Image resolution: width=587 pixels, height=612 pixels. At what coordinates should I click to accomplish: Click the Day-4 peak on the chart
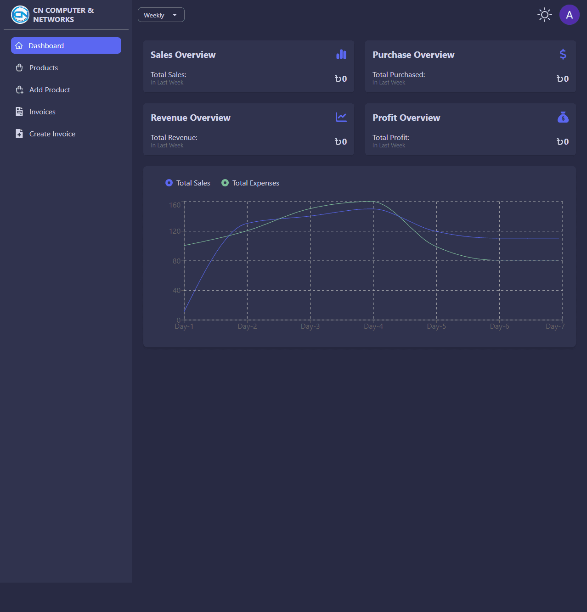(373, 202)
